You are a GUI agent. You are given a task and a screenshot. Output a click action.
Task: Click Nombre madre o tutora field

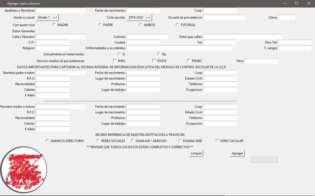pyautogui.click(x=60, y=107)
